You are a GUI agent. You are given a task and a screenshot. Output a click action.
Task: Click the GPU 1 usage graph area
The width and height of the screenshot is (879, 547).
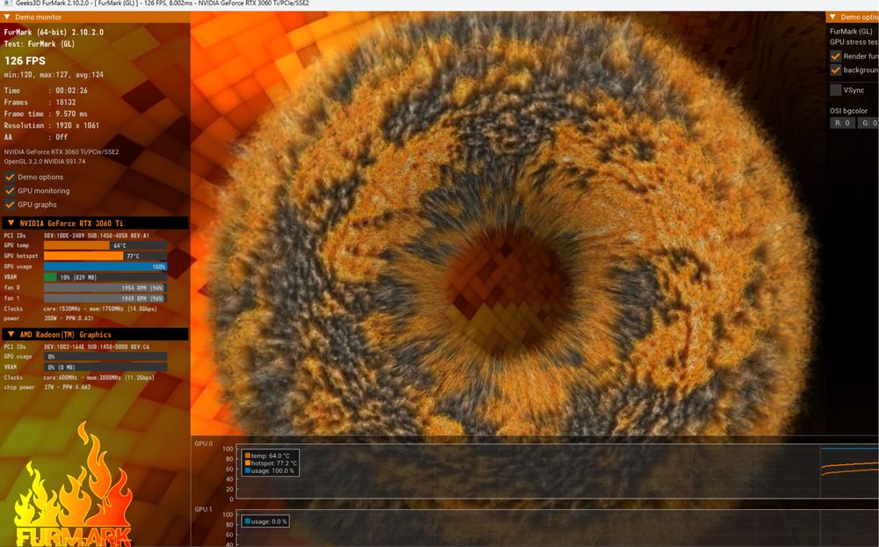coord(557,529)
